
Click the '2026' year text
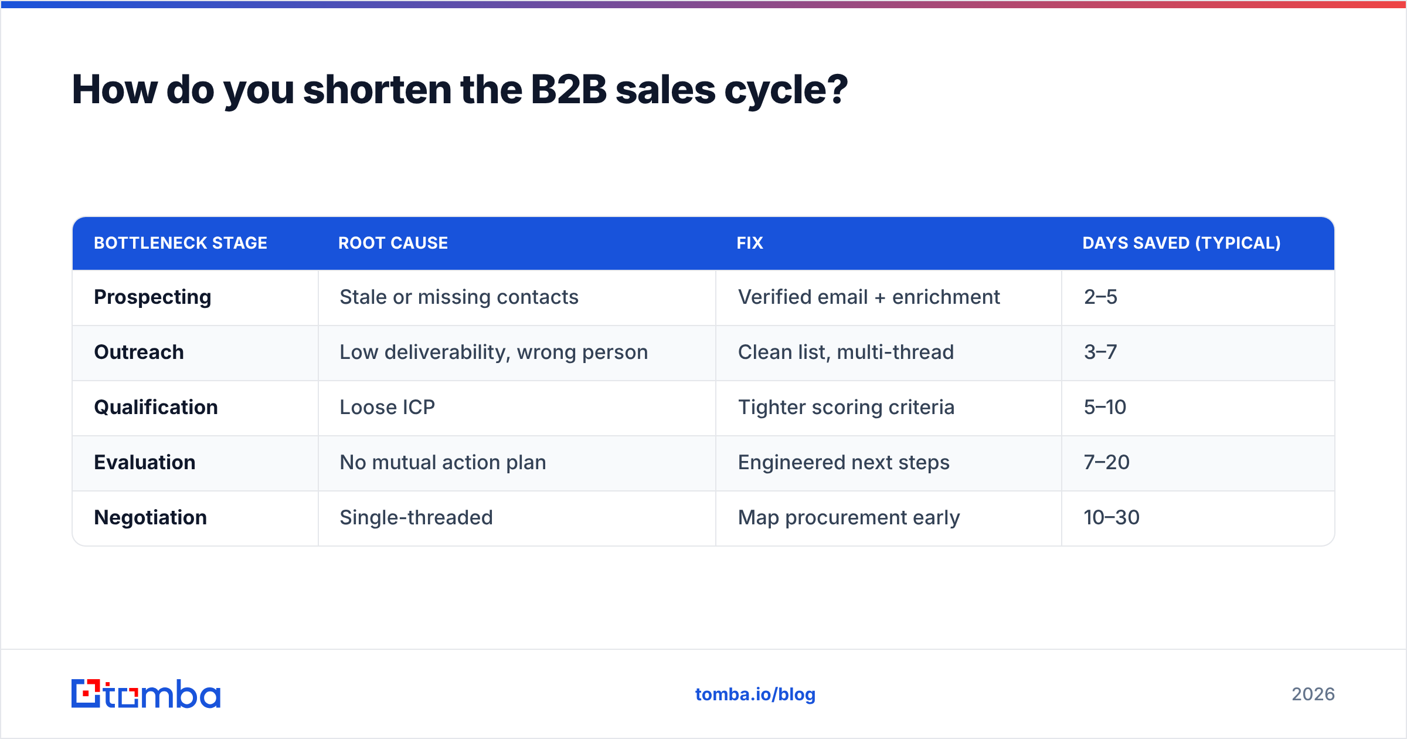[1313, 694]
